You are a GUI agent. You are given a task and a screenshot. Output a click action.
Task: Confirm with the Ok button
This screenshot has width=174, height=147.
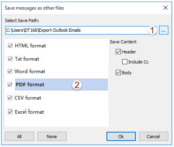click(x=121, y=137)
